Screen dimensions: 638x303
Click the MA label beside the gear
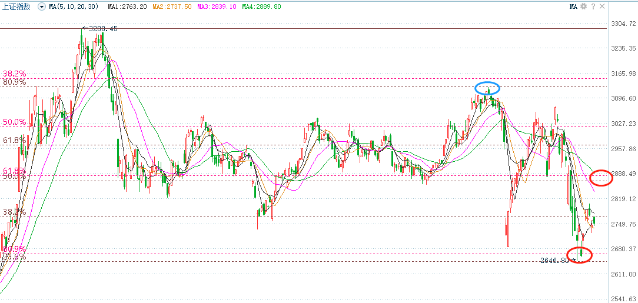click(x=573, y=6)
